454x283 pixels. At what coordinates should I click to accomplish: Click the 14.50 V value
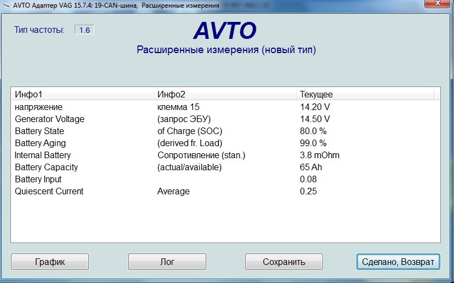click(315, 119)
